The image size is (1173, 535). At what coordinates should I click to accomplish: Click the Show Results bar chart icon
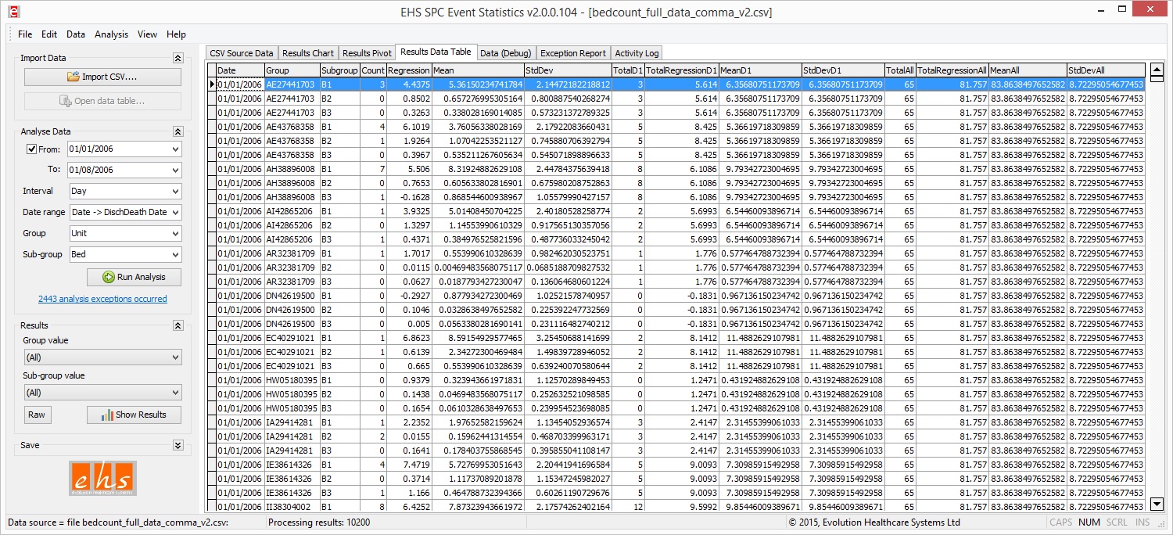tap(107, 415)
